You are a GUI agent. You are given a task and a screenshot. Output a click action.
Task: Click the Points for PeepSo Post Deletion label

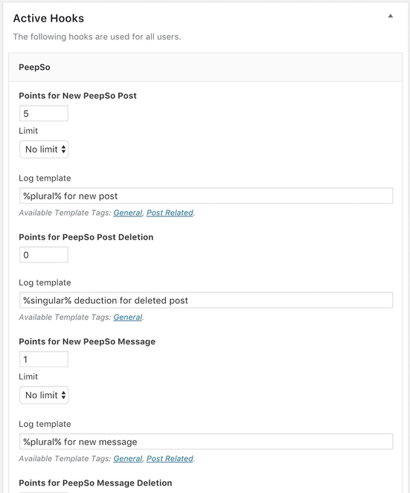point(86,237)
